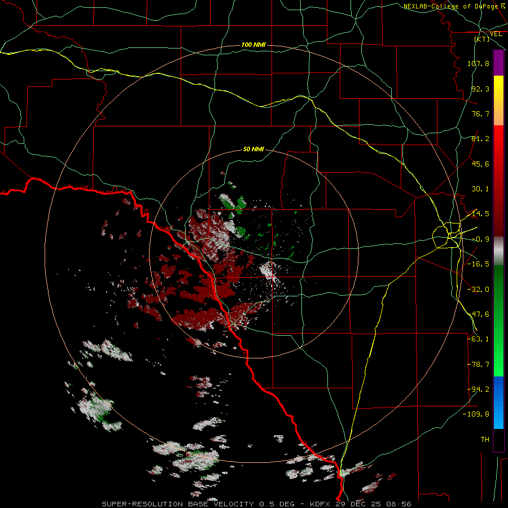This screenshot has height=508, width=508.
Task: Select the 92.3 legend value
Action: 480,89
